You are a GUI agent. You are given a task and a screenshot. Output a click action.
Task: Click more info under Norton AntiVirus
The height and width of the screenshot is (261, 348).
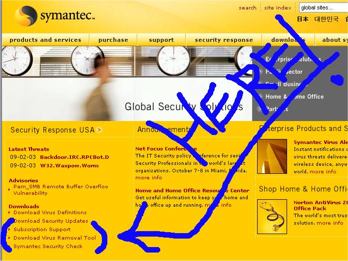pyautogui.click(x=330, y=223)
